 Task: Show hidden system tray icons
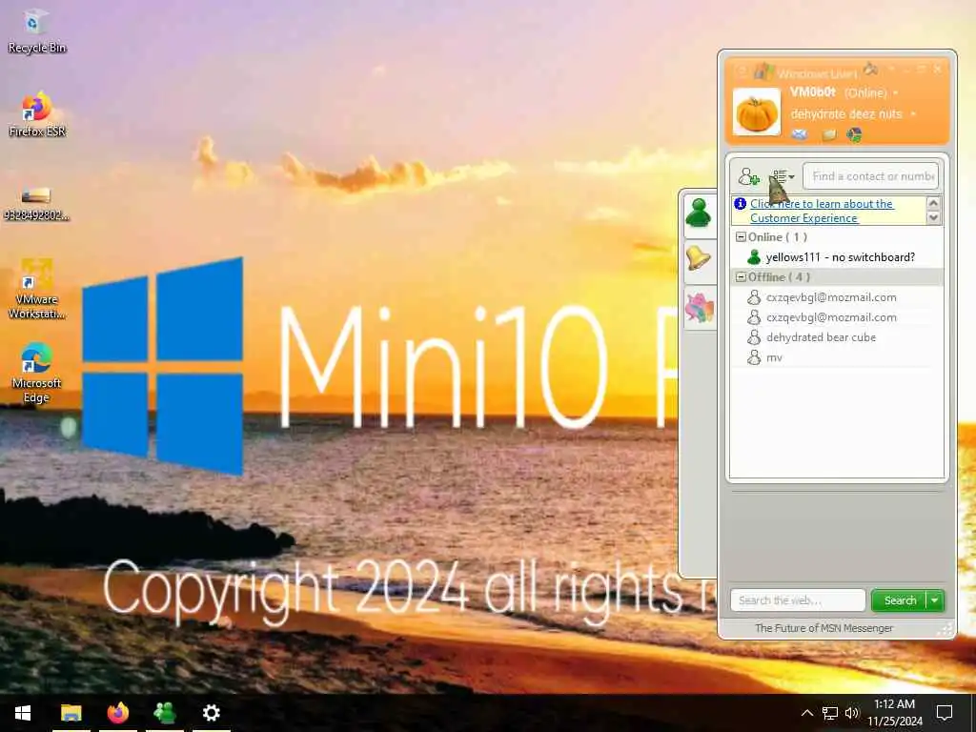806,713
